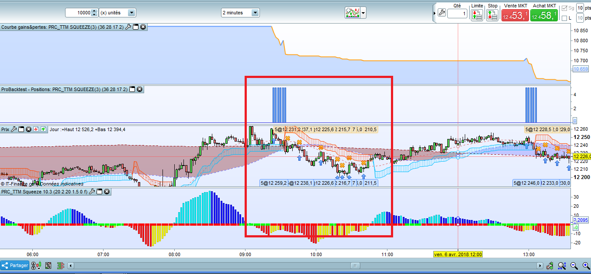Click the Stop order icon
Screen dimensions: 591x274
(x=492, y=15)
